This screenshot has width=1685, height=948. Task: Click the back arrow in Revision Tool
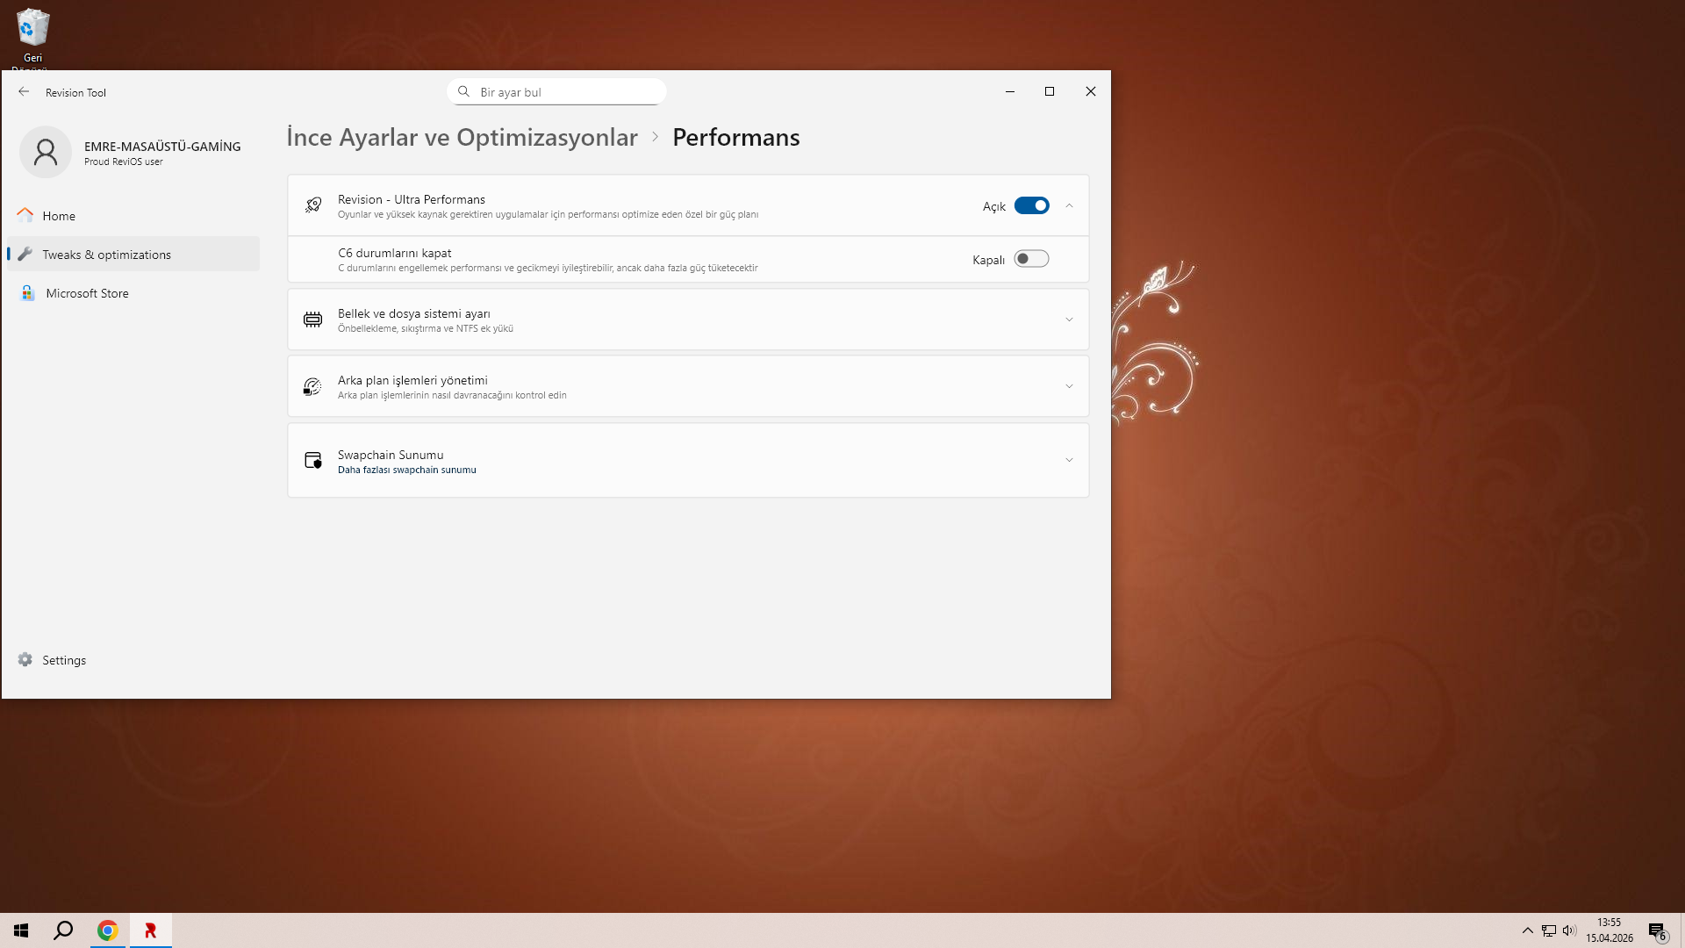click(24, 91)
